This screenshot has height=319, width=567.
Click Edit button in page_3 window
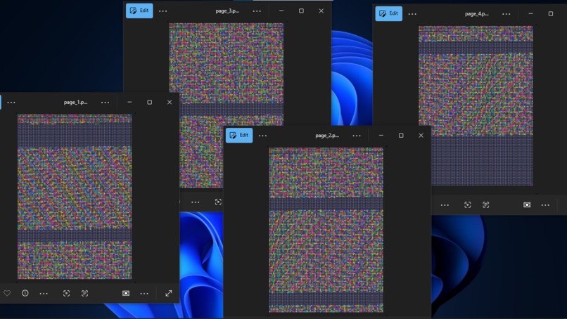coord(139,11)
